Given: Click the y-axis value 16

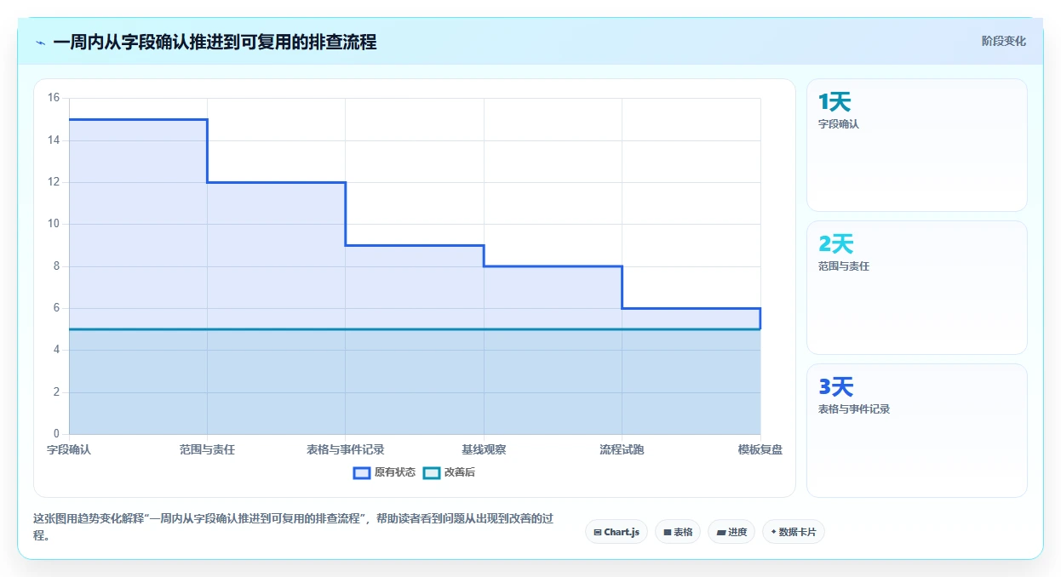Looking at the screenshot, I should tap(53, 98).
